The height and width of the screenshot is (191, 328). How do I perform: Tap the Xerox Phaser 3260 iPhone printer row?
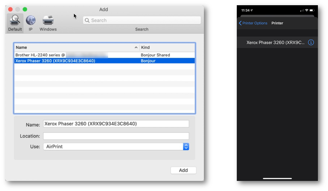(x=277, y=42)
